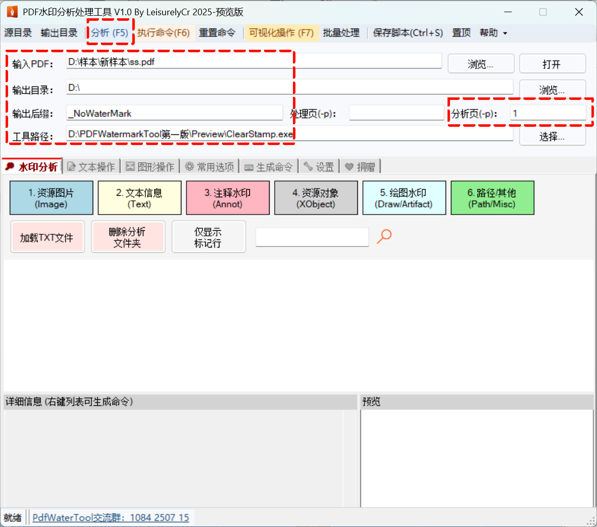Click the search text box beside the magnifier
This screenshot has width=597, height=527.
tap(312, 236)
